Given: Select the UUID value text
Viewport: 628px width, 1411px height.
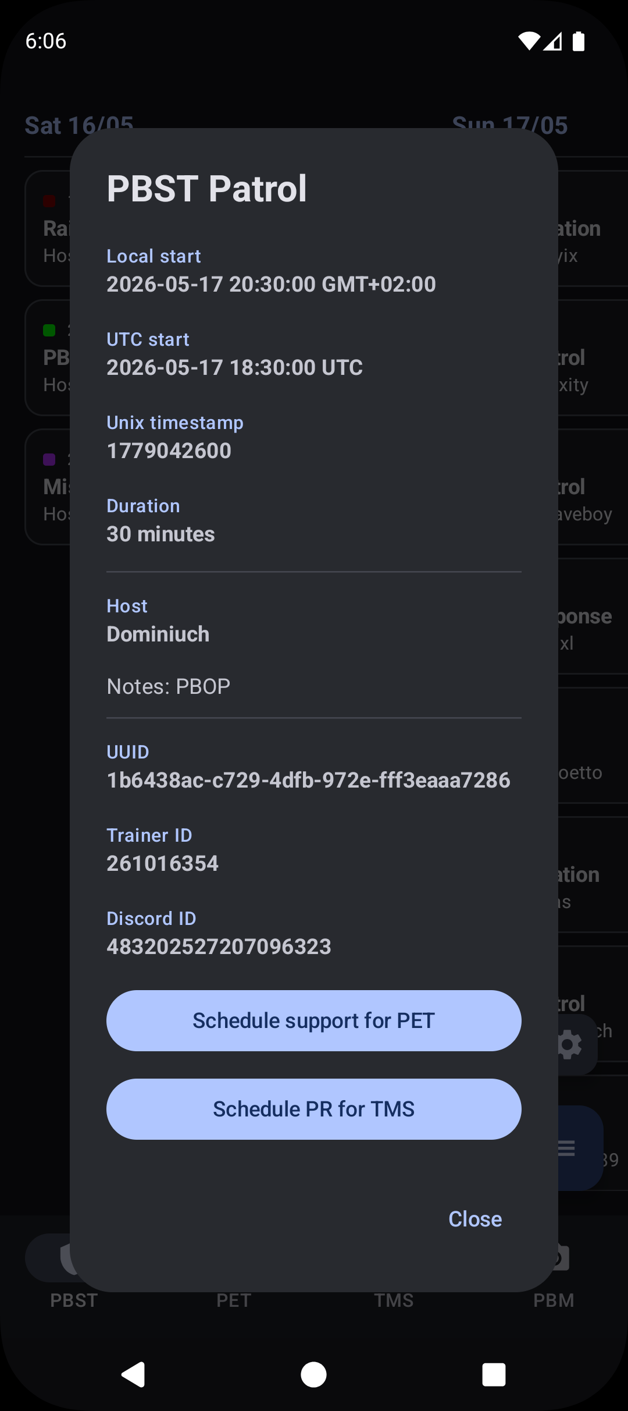Looking at the screenshot, I should tap(308, 780).
